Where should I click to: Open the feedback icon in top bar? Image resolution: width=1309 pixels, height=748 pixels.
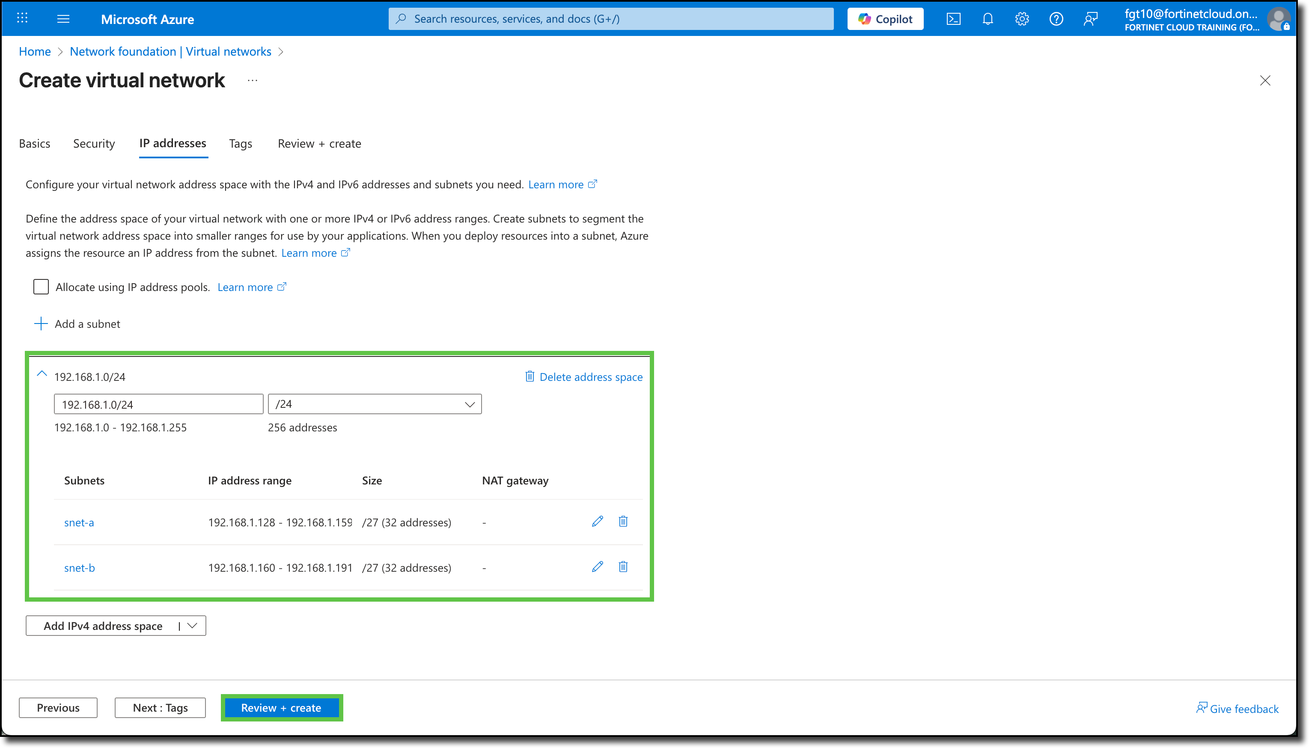pos(1090,18)
